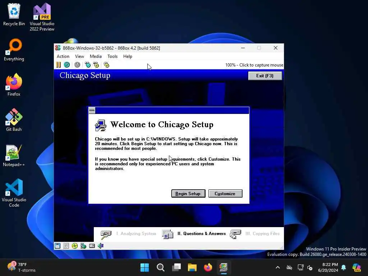
Task: Expand the system tray hidden icons chevron
Action: tap(278, 267)
